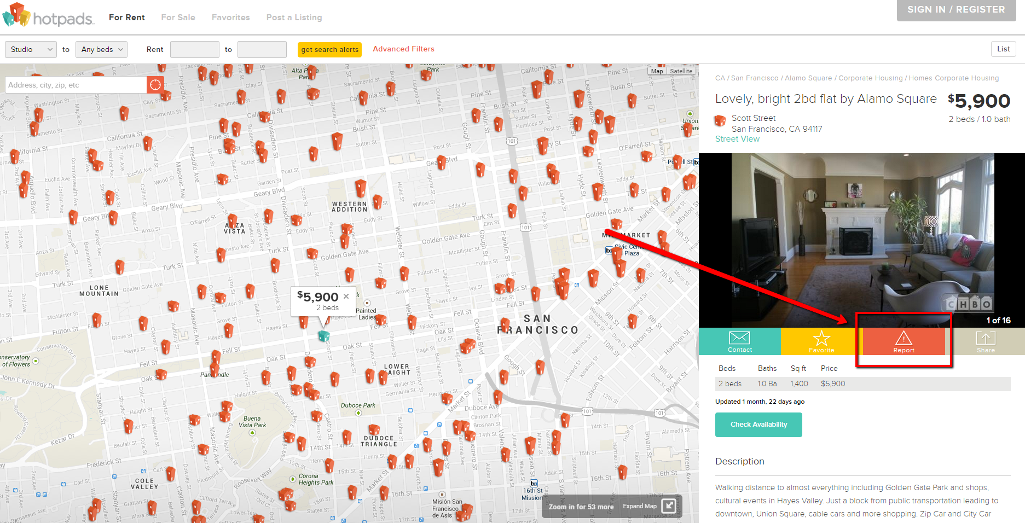Switch to List view

pos(1003,49)
